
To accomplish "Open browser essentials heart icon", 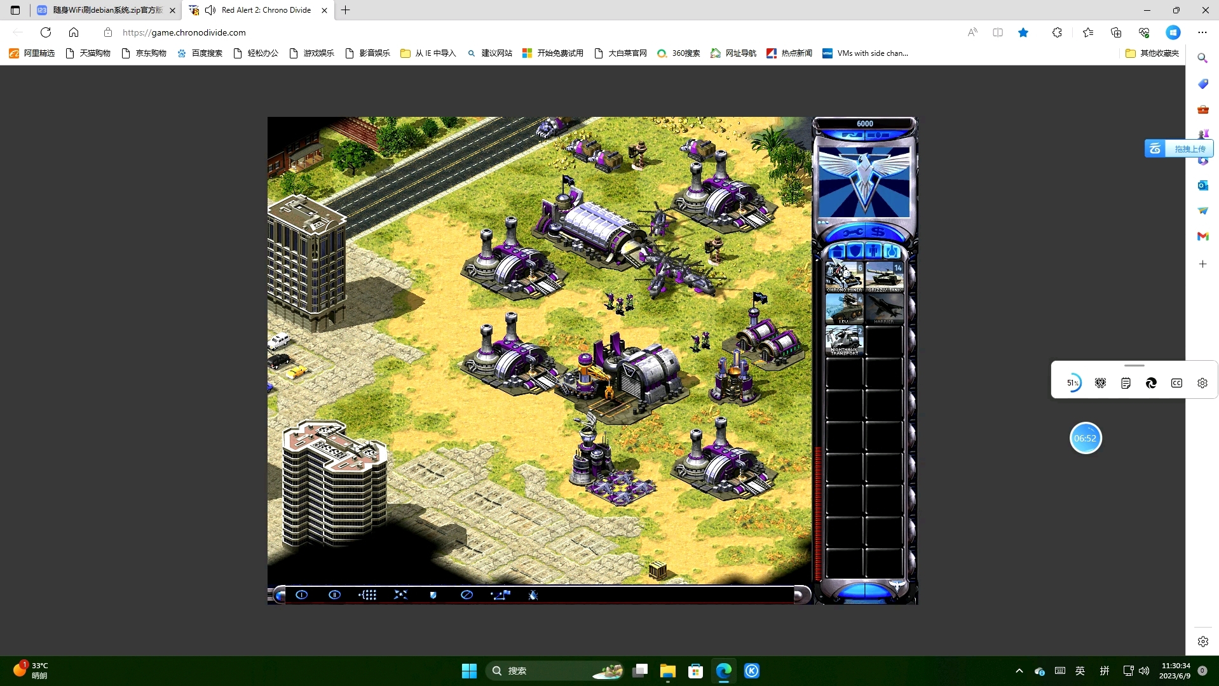I will click(1144, 32).
